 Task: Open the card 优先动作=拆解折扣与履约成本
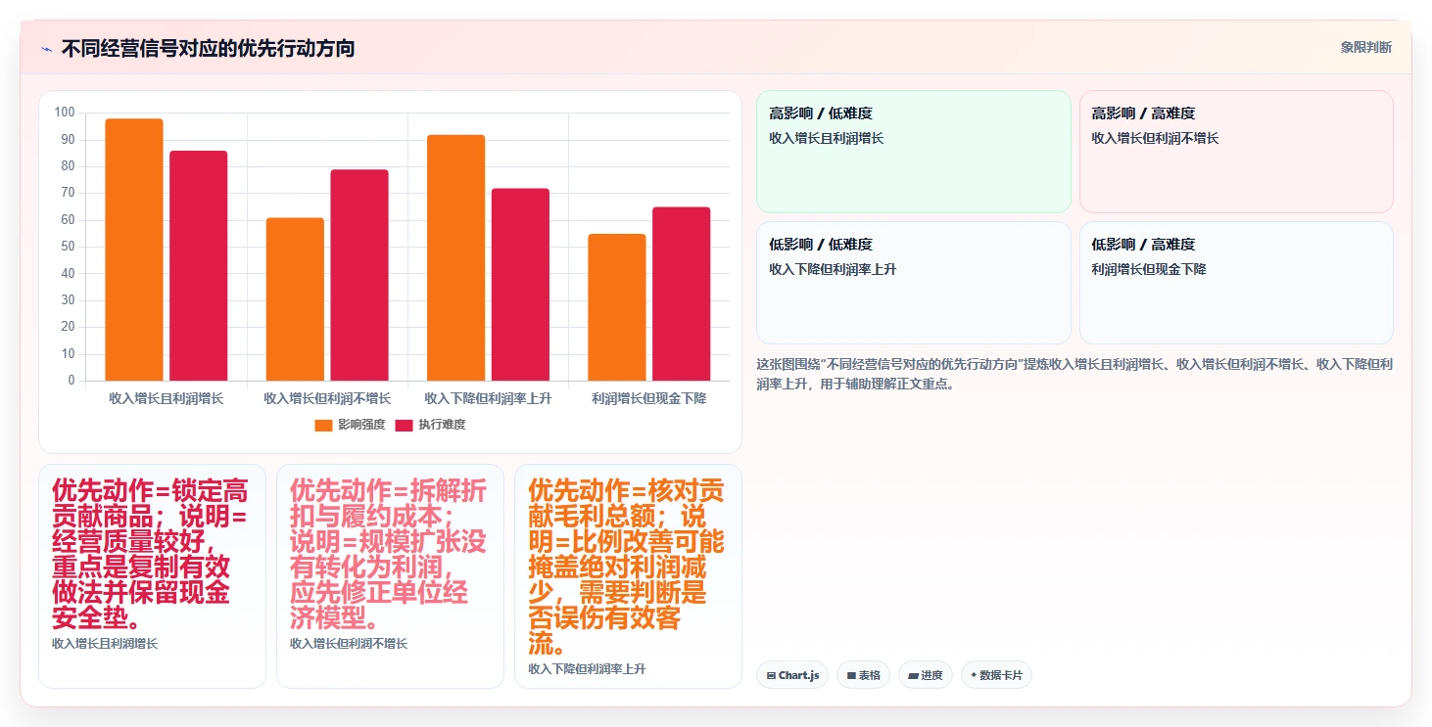pos(390,576)
